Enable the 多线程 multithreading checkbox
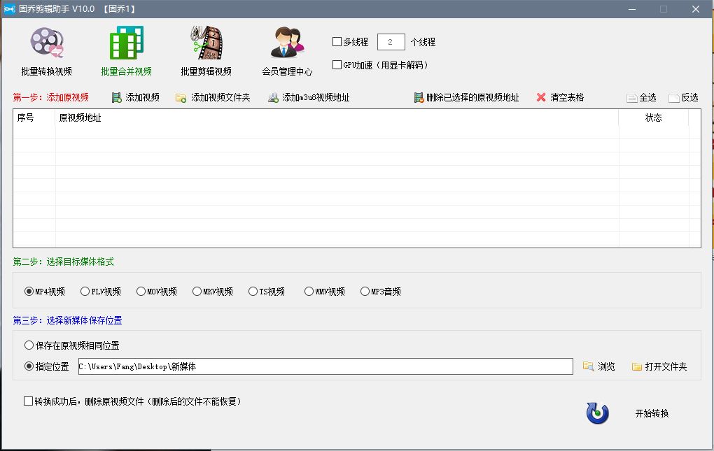The width and height of the screenshot is (714, 451). point(336,41)
